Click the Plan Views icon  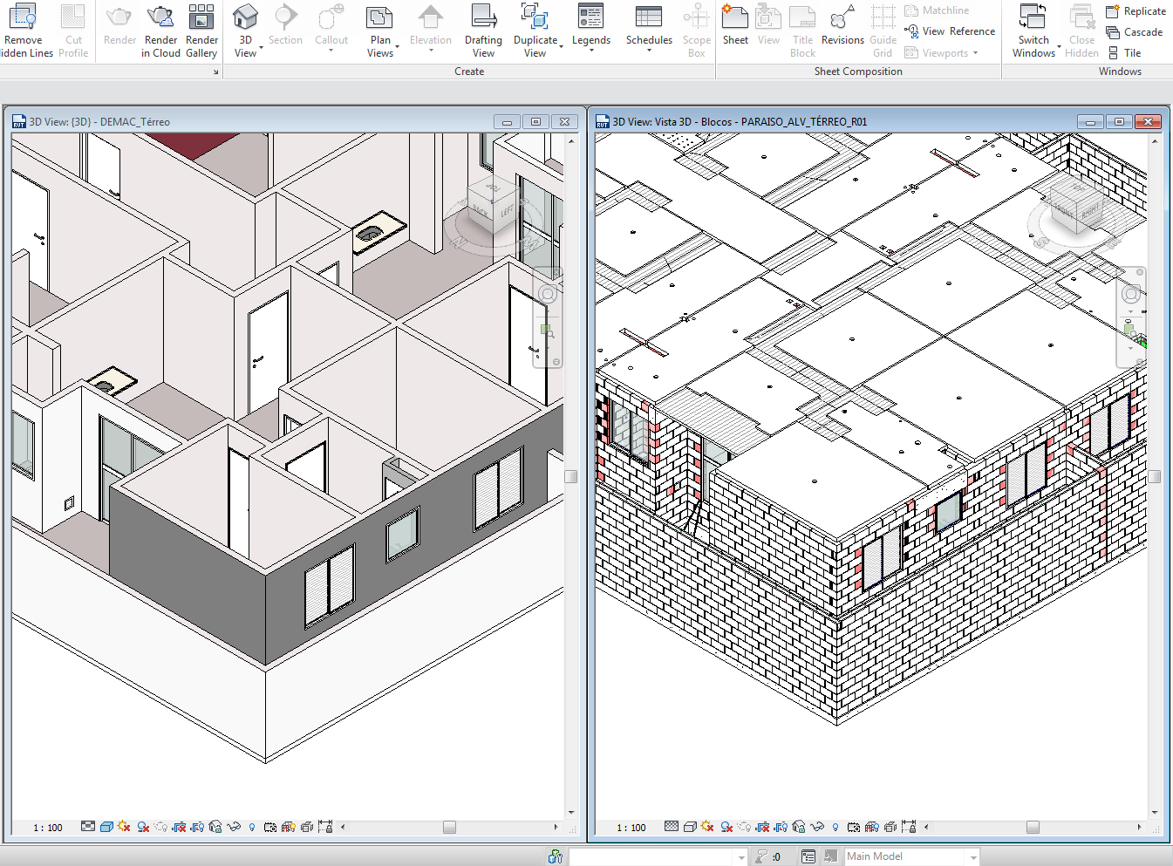[379, 17]
